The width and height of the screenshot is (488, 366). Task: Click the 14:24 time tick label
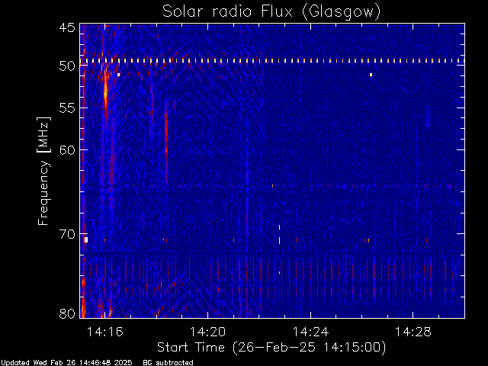coord(310,332)
